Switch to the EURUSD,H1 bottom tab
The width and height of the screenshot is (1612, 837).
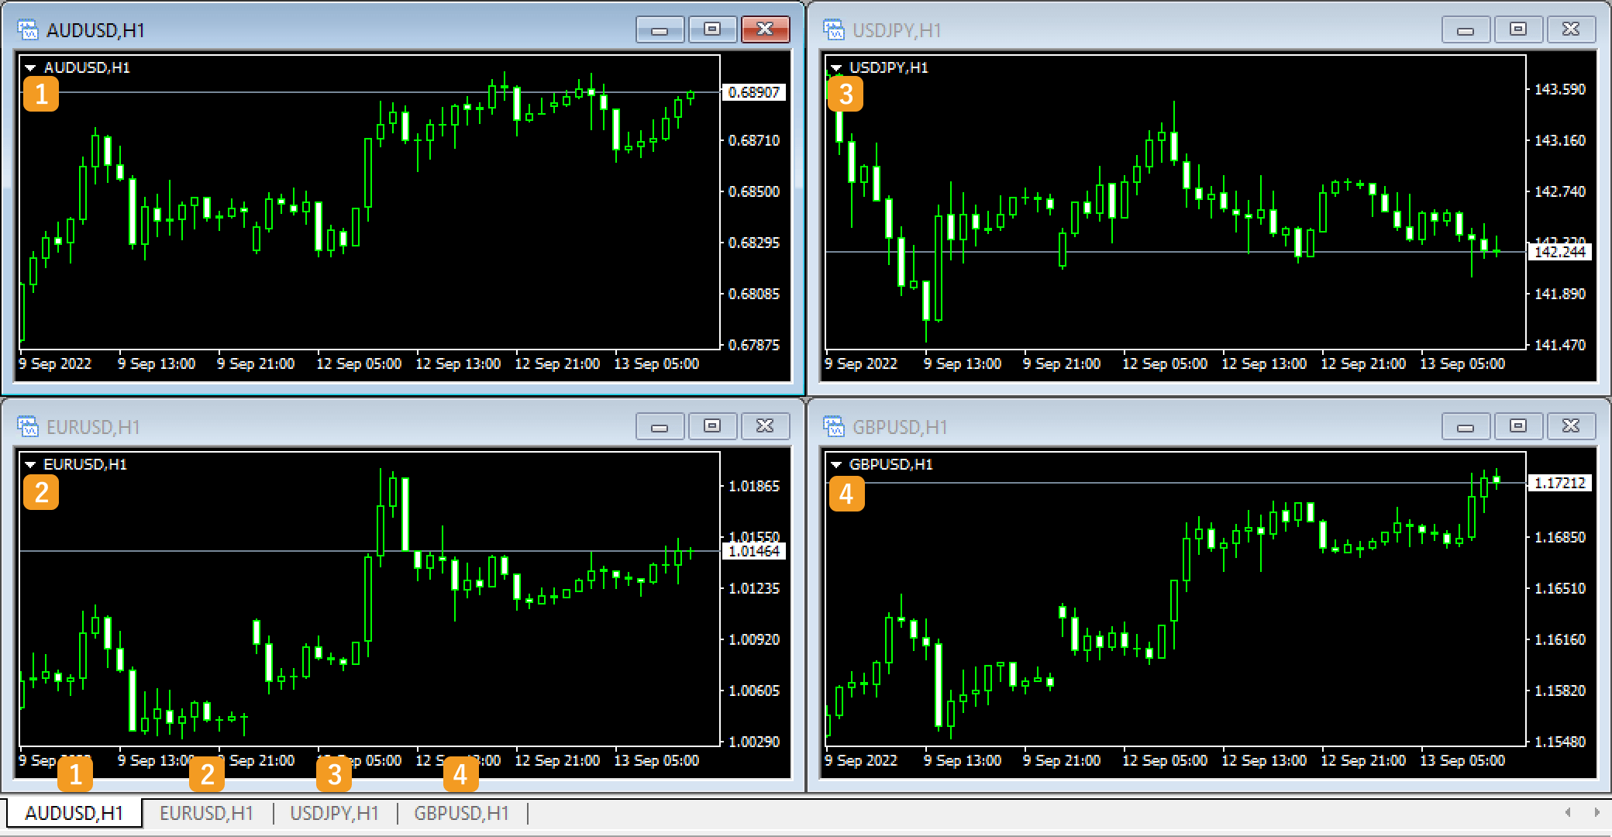pos(206,813)
